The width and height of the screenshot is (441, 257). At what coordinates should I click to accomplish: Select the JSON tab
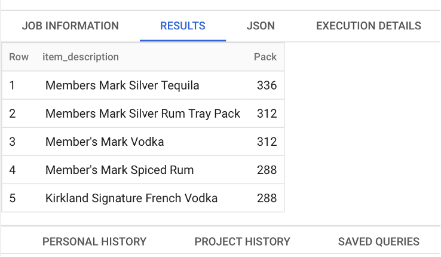tap(261, 26)
